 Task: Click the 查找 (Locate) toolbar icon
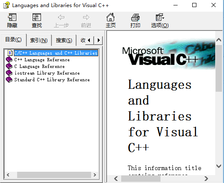(37, 17)
